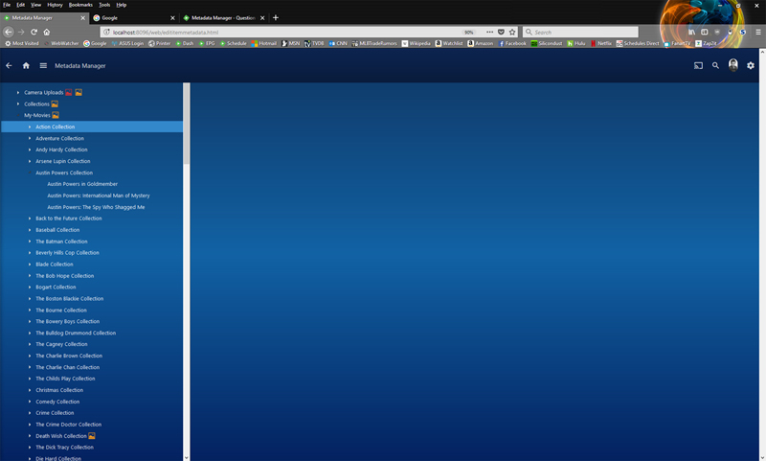
Task: Click the browser back button
Action: pyautogui.click(x=9, y=32)
